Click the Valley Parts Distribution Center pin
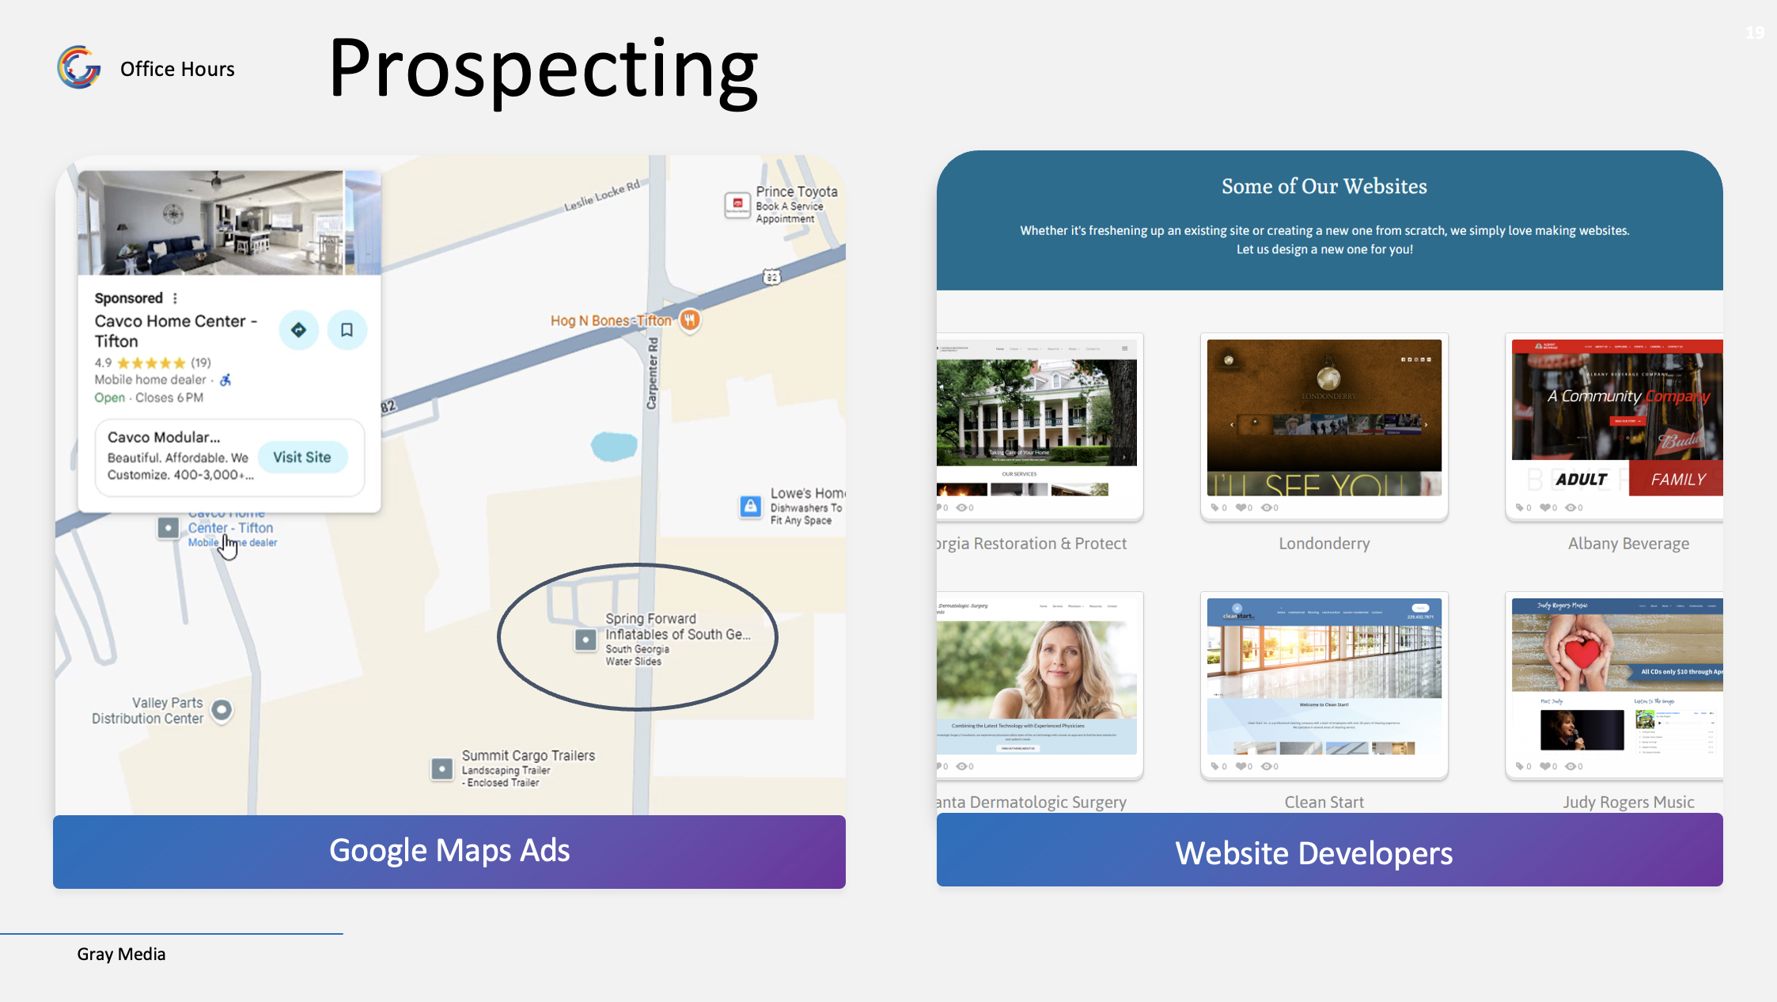 coord(222,710)
